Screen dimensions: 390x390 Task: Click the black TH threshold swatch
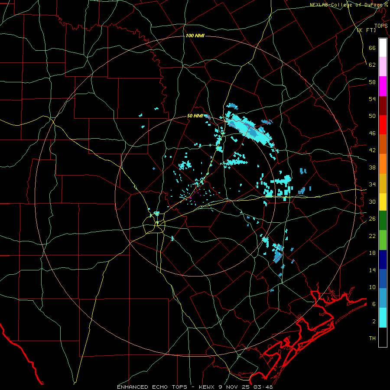383,337
